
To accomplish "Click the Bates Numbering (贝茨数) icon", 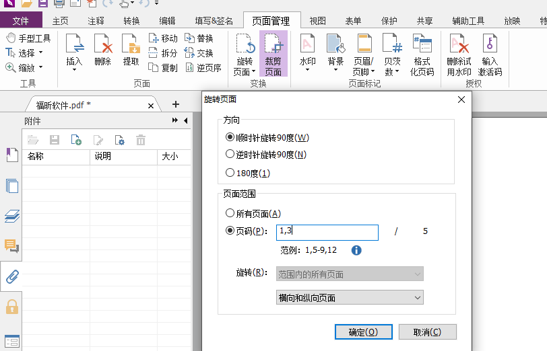I will click(392, 44).
